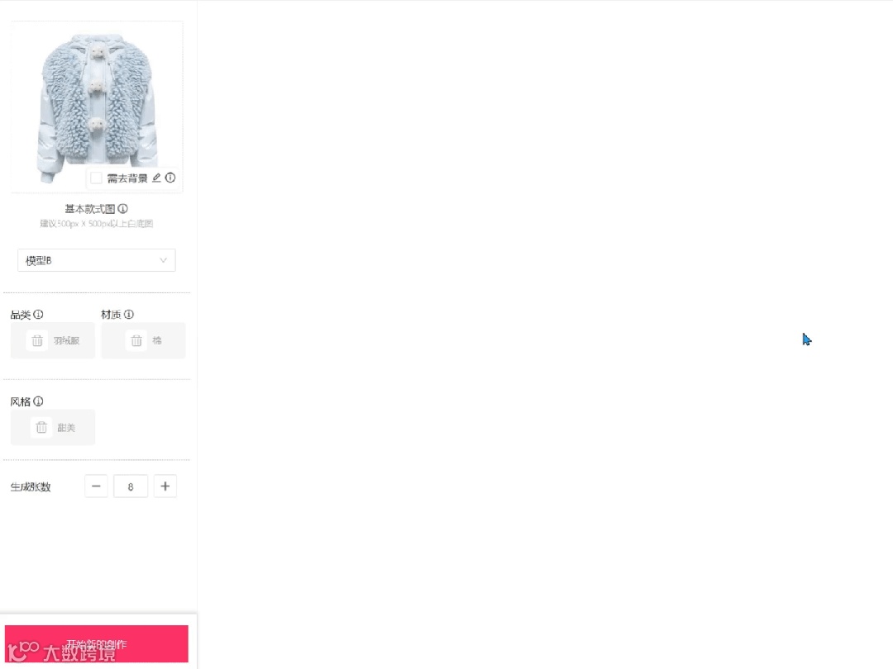Click the edit pencil icon beside 需去背景
Screen dimensions: 893x669
coord(156,178)
